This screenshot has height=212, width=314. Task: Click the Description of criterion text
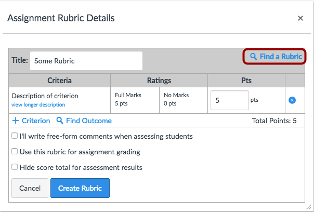pos(45,96)
